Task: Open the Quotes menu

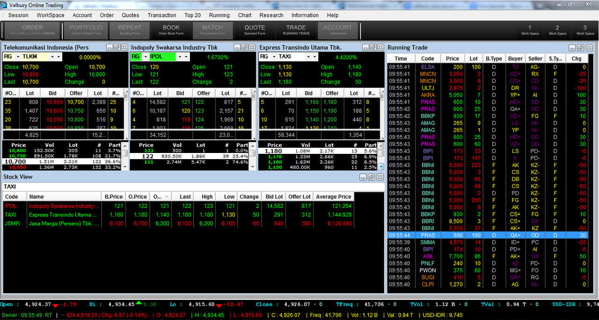Action: [x=131, y=15]
